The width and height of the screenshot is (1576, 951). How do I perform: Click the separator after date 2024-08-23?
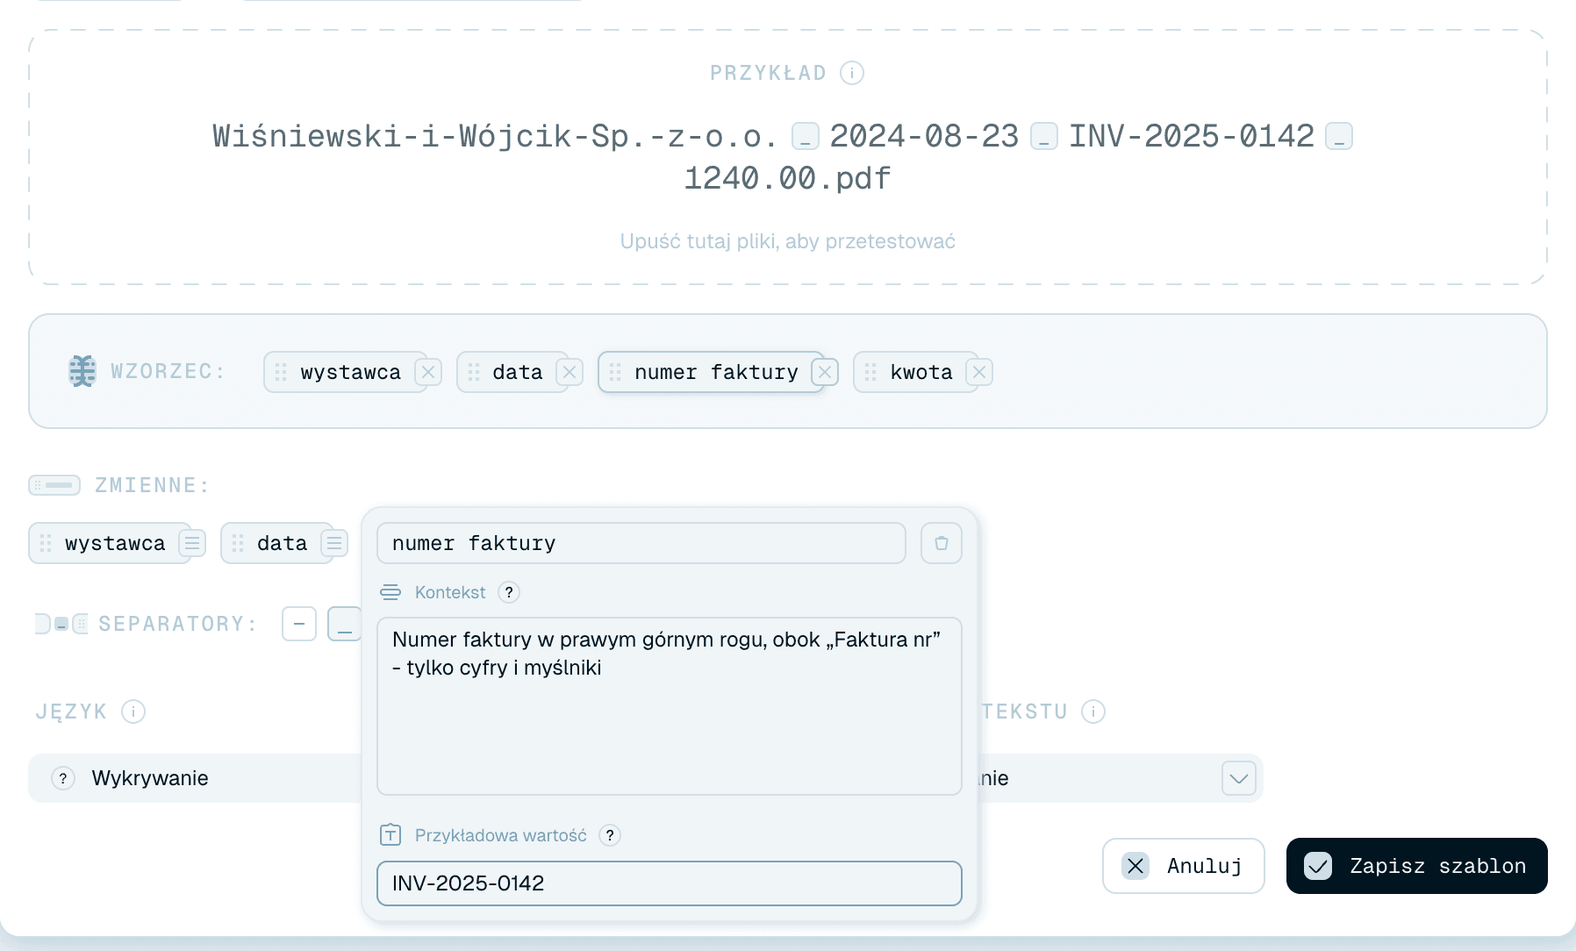tap(1044, 137)
